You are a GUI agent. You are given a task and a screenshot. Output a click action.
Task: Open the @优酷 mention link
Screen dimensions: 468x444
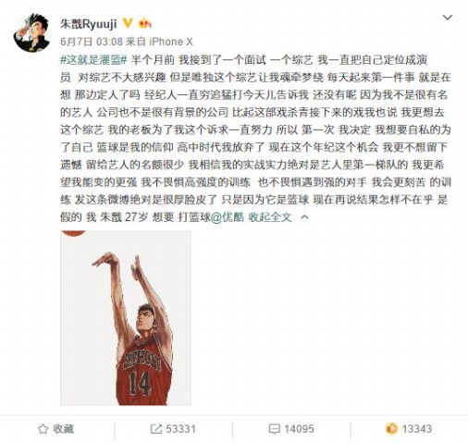pyautogui.click(x=228, y=217)
